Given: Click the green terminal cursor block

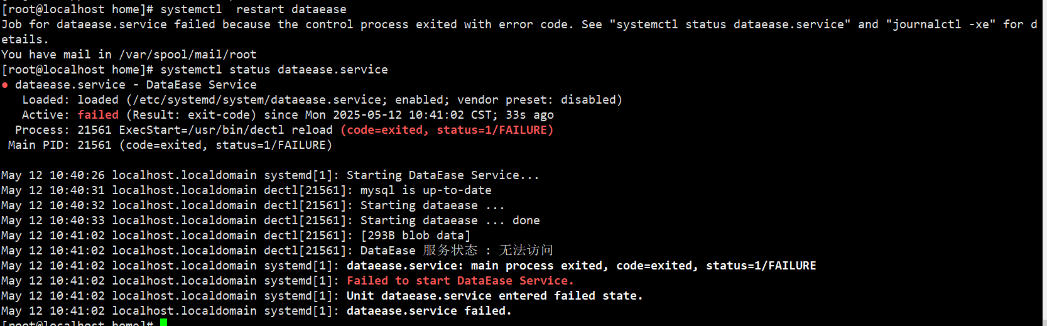Looking at the screenshot, I should click(x=163, y=322).
